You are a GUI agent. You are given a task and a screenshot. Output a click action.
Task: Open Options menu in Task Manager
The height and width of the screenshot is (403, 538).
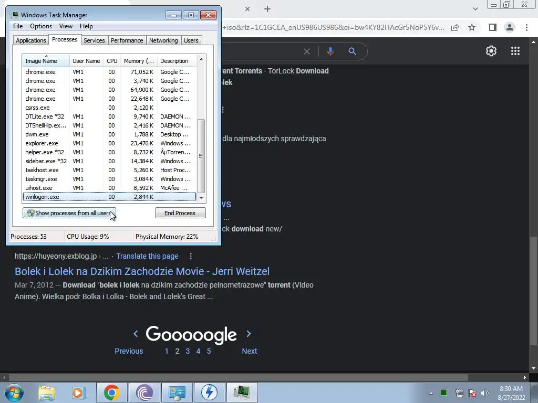click(x=41, y=26)
